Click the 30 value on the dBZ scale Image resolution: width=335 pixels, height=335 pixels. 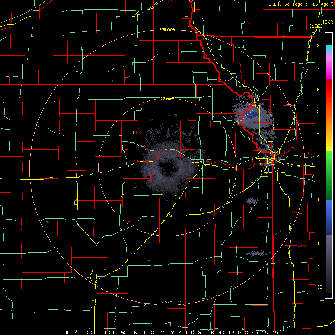[x=320, y=156]
